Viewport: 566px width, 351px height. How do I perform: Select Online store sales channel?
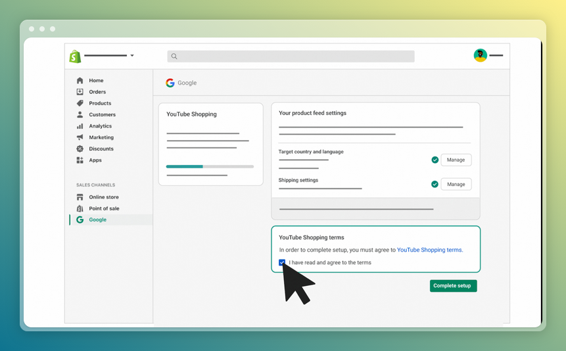[104, 197]
